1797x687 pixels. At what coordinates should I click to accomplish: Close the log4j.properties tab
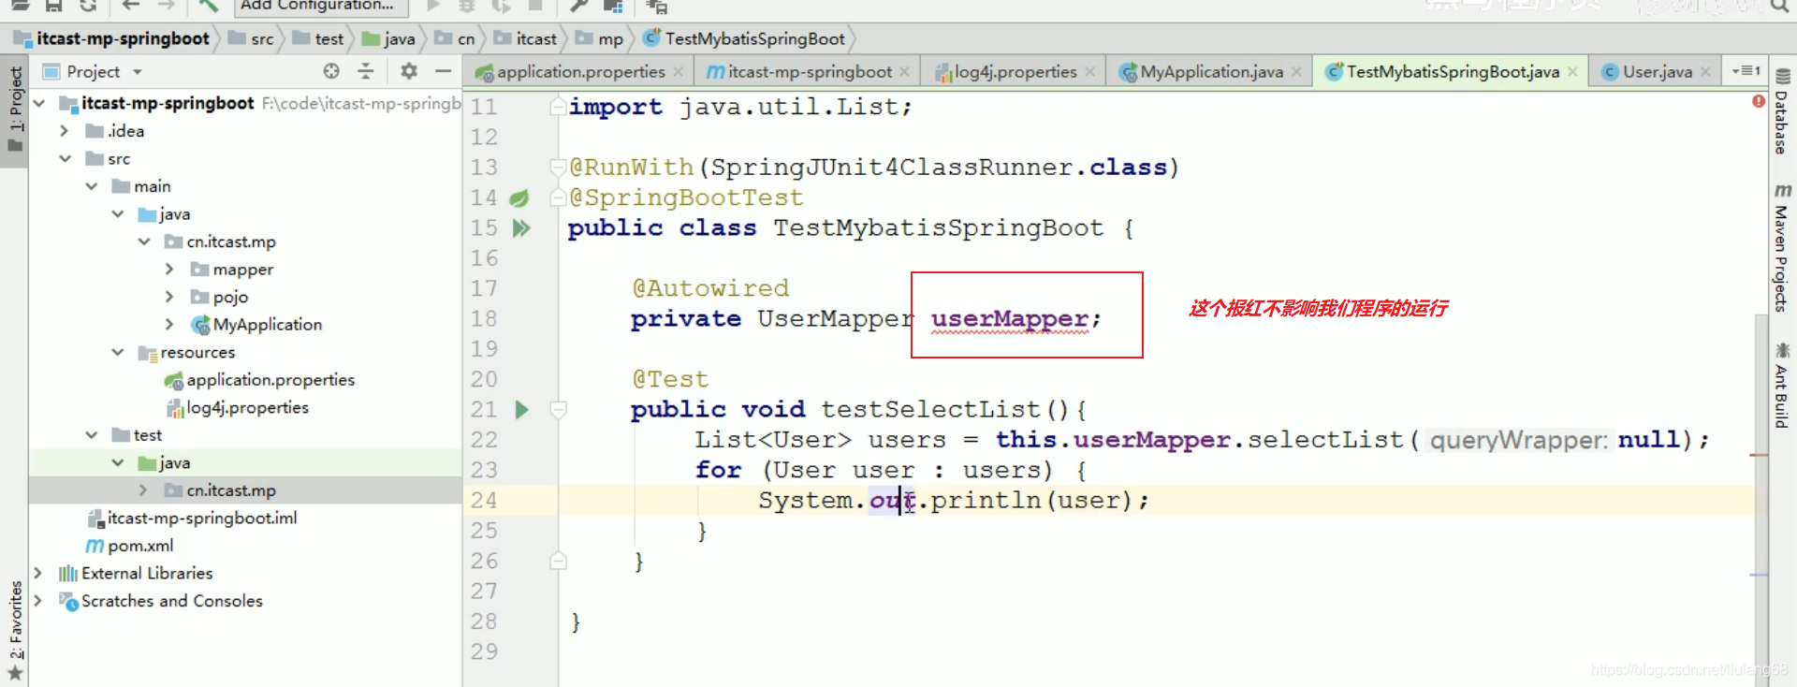pos(1090,72)
